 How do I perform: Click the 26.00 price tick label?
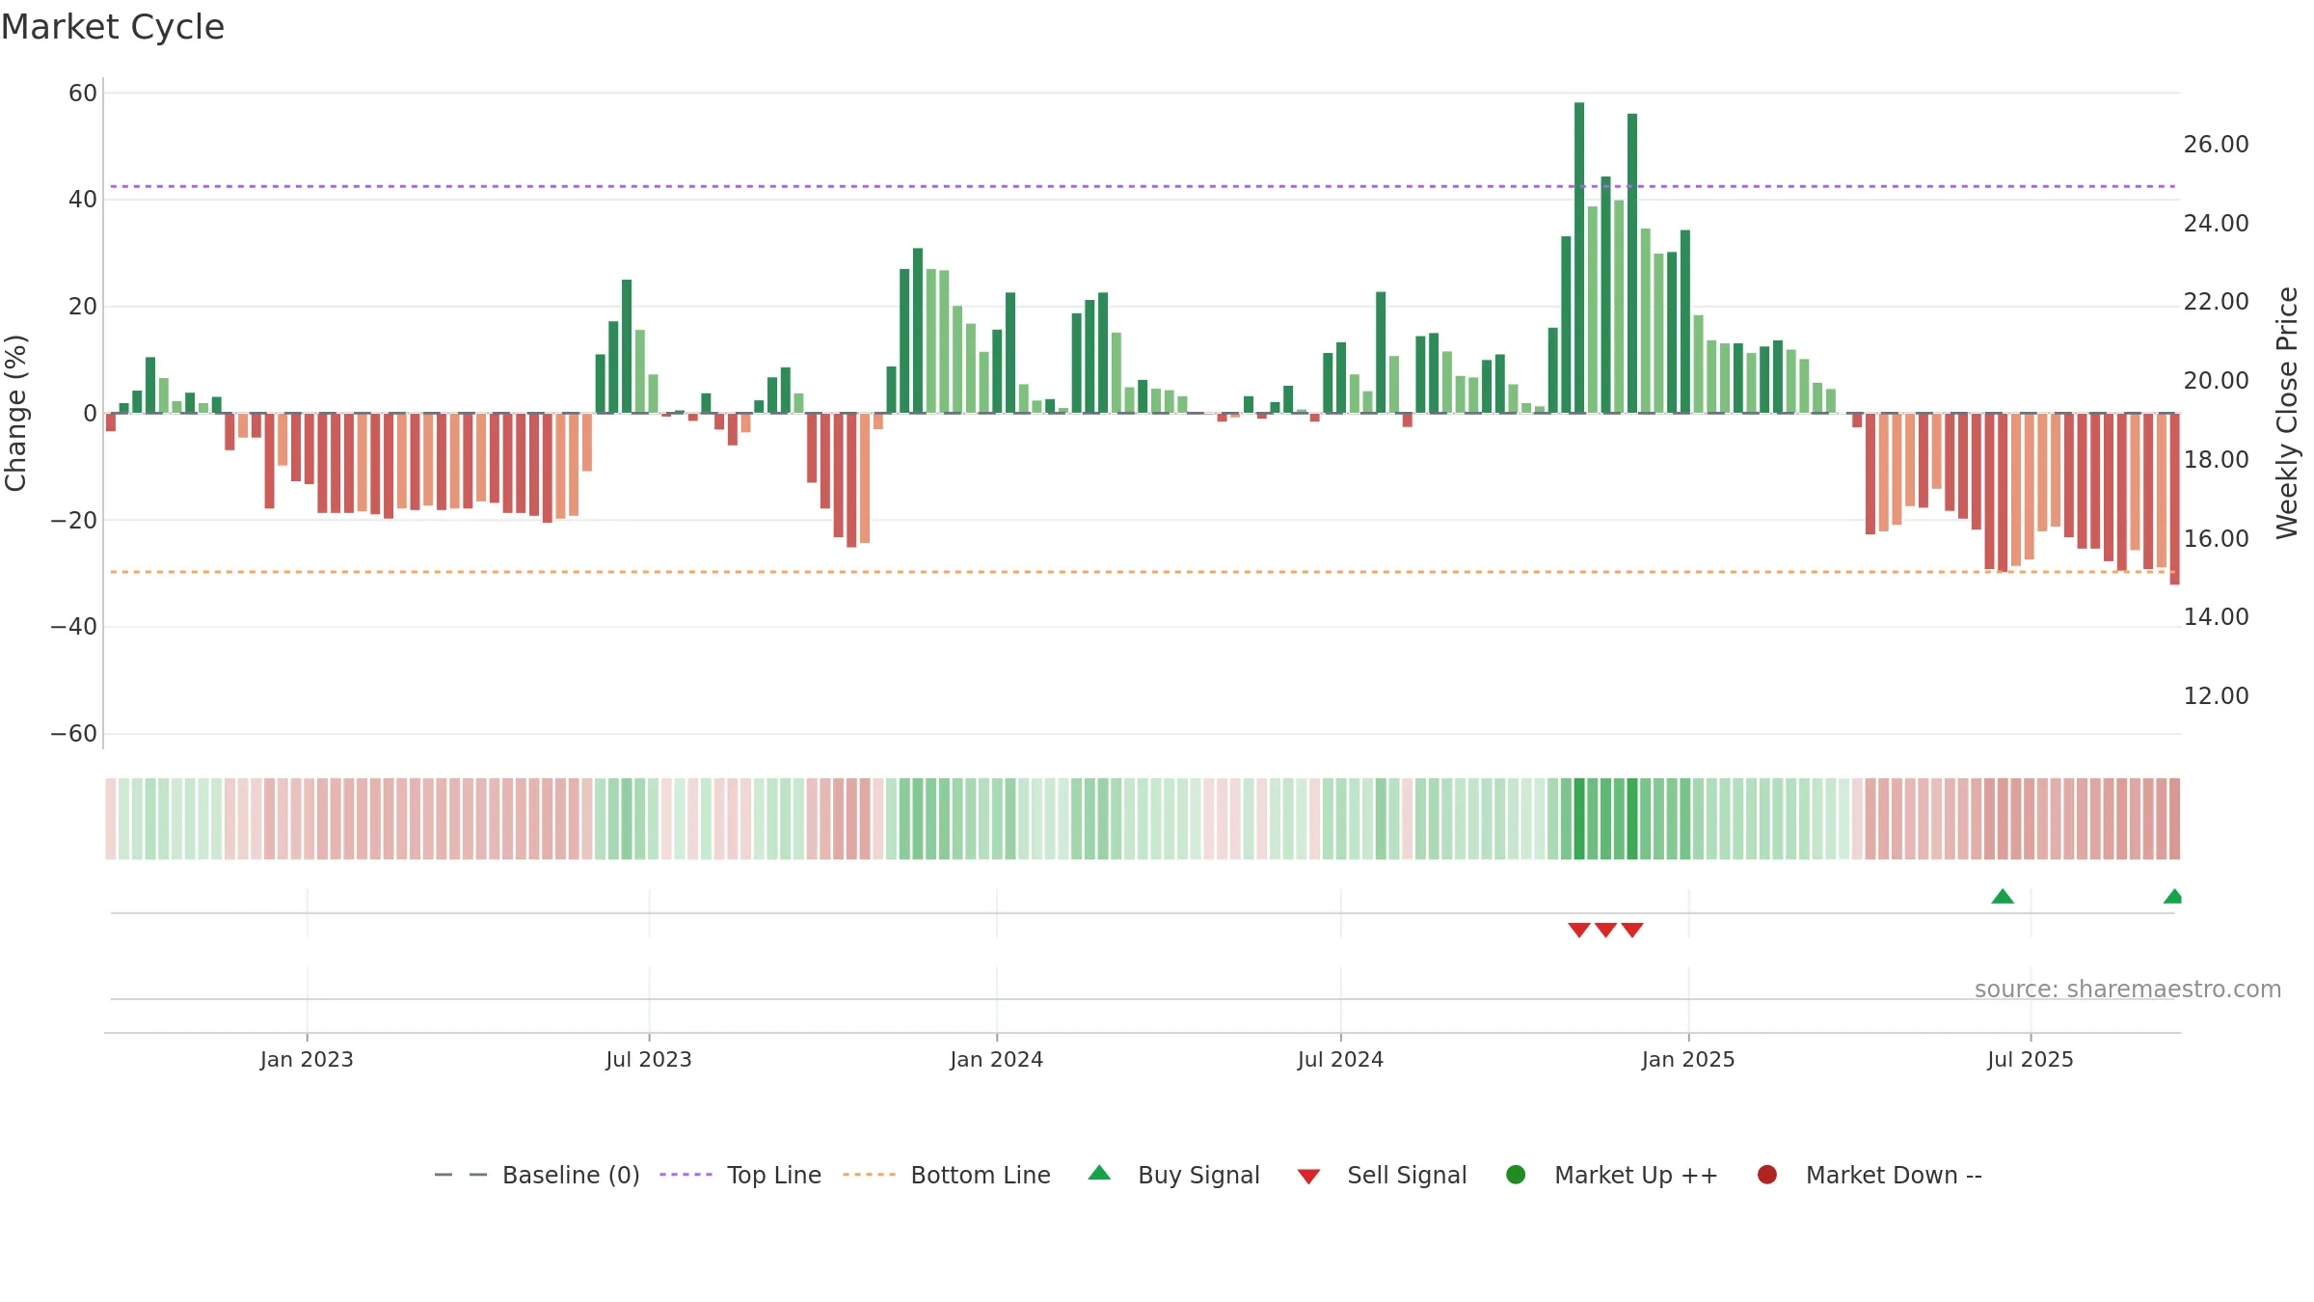[x=2216, y=145]
